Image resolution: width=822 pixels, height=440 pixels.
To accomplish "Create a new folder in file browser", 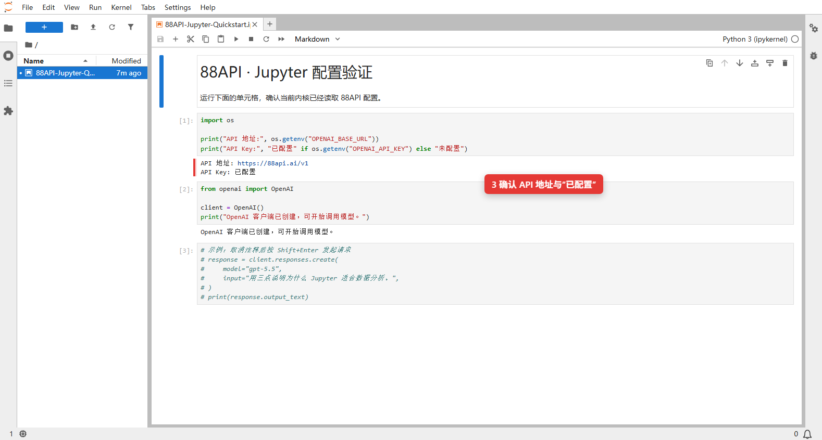I will point(74,27).
